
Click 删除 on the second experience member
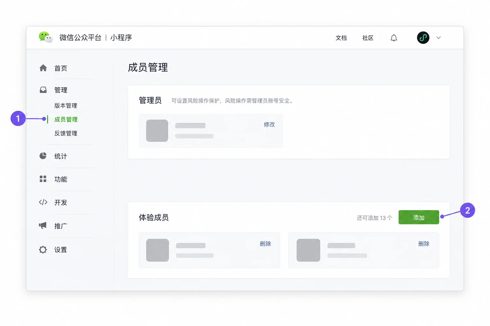(424, 244)
